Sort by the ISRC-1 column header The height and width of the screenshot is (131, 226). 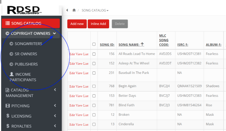click(183, 45)
